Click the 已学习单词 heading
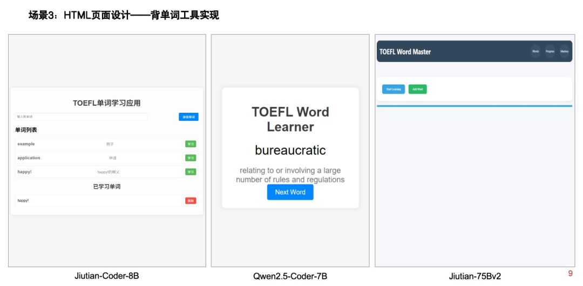Image resolution: width=583 pixels, height=286 pixels. 107,187
